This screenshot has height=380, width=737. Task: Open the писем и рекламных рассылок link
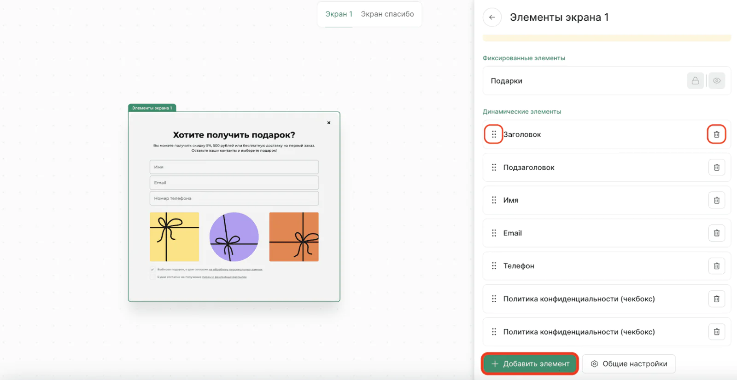[224, 277]
